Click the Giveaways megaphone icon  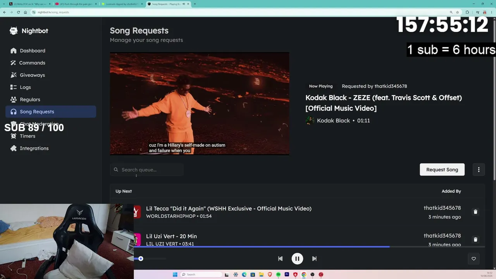[14, 75]
